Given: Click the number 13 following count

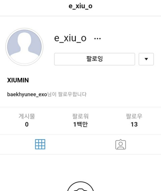Looking at the screenshot, I should coord(134,124).
